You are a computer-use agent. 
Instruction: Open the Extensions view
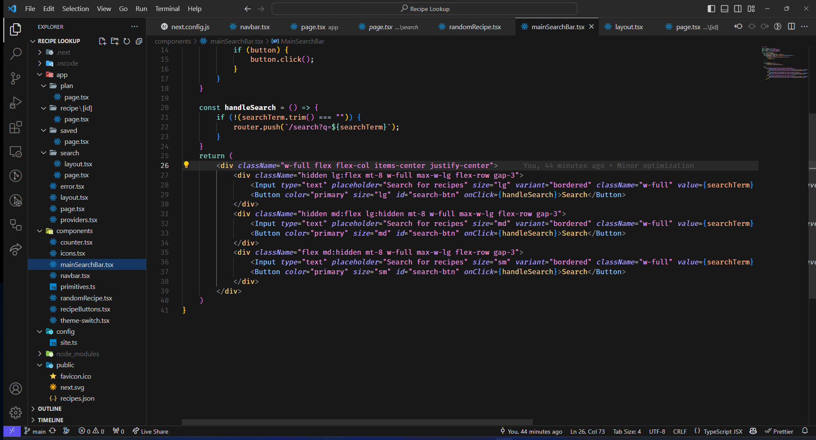(16, 127)
